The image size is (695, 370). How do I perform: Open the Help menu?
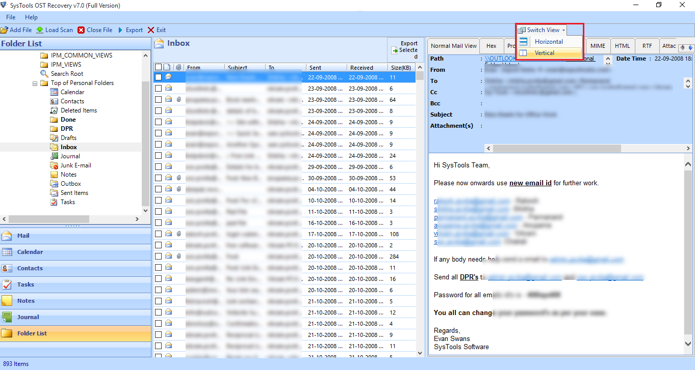pos(31,17)
